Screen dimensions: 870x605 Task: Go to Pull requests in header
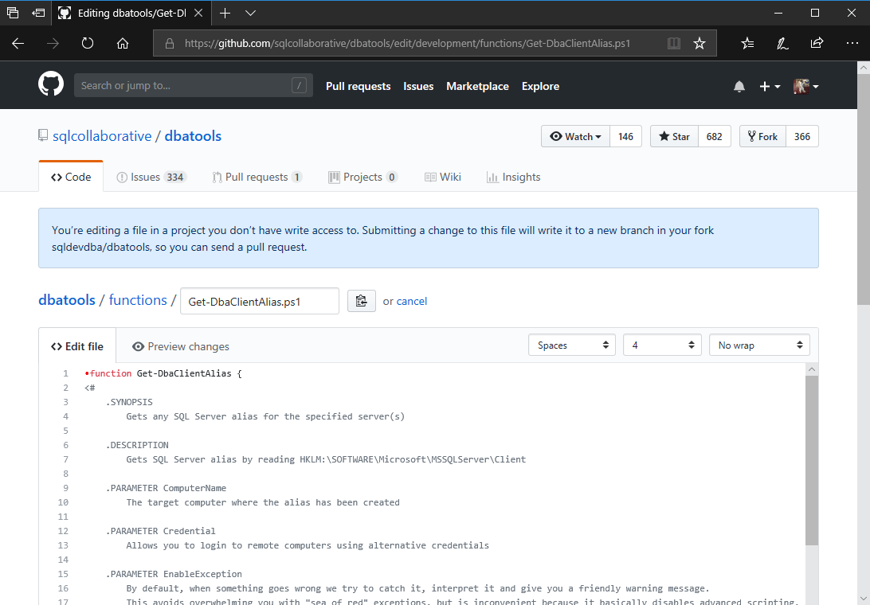tap(358, 86)
